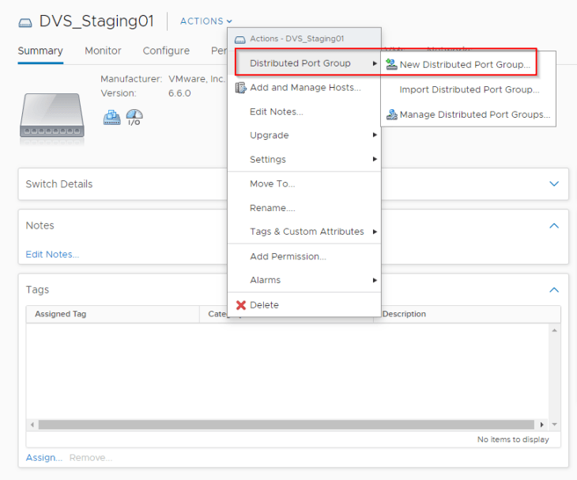Viewport: 577px width, 480px height.
Task: Click the network ports icon under Version
Action: (x=111, y=117)
